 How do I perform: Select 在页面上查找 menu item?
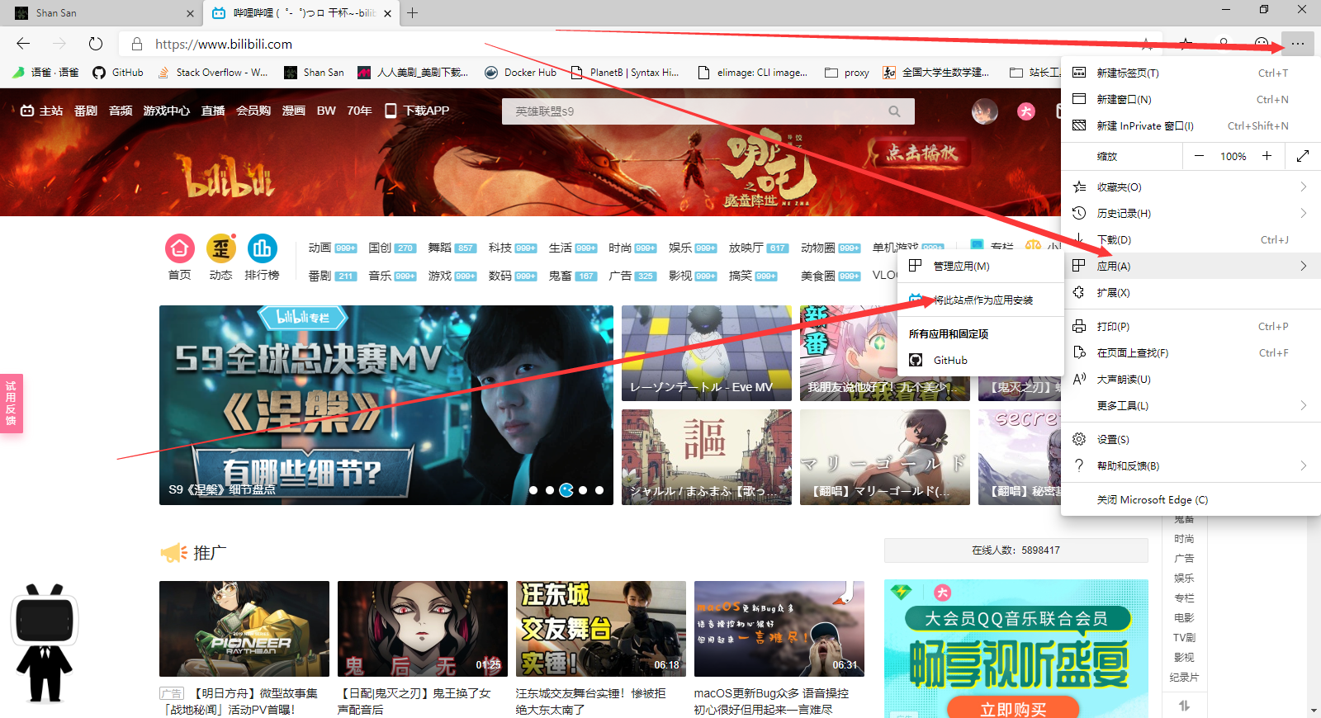tap(1191, 352)
